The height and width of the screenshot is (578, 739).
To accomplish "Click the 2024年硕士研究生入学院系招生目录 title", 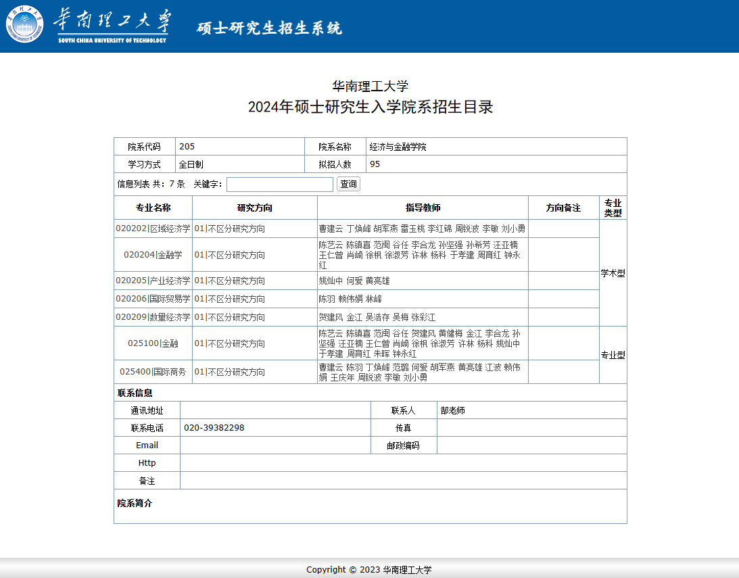I will coord(371,107).
